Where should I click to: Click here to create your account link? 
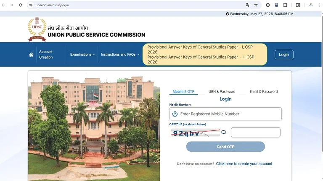coord(244,164)
